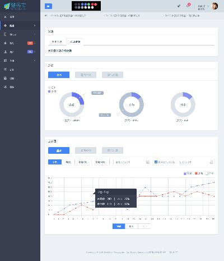Open the last sidebar item below the padlock
The image size is (224, 261).
pos(20,87)
